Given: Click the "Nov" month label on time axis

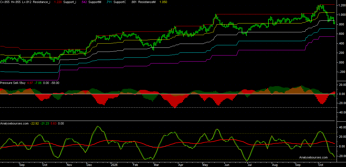Looking at the screenshot, I should pyautogui.click(x=69, y=165).
